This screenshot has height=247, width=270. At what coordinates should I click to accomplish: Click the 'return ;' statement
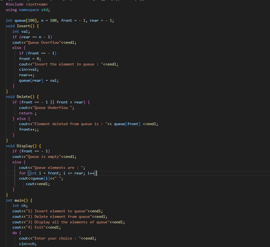[x=28, y=113]
